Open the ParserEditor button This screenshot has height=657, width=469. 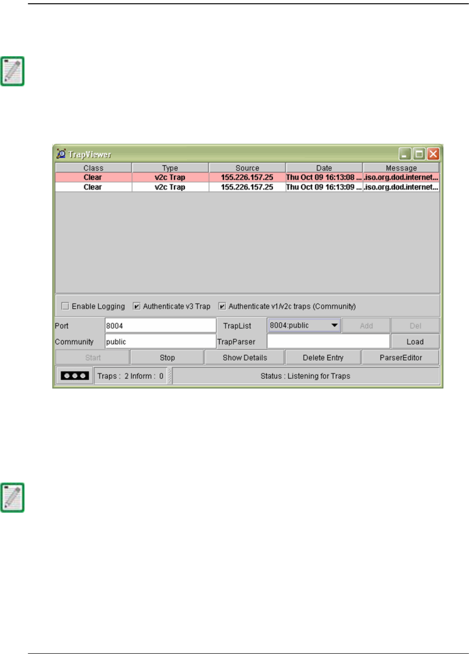[x=401, y=358]
